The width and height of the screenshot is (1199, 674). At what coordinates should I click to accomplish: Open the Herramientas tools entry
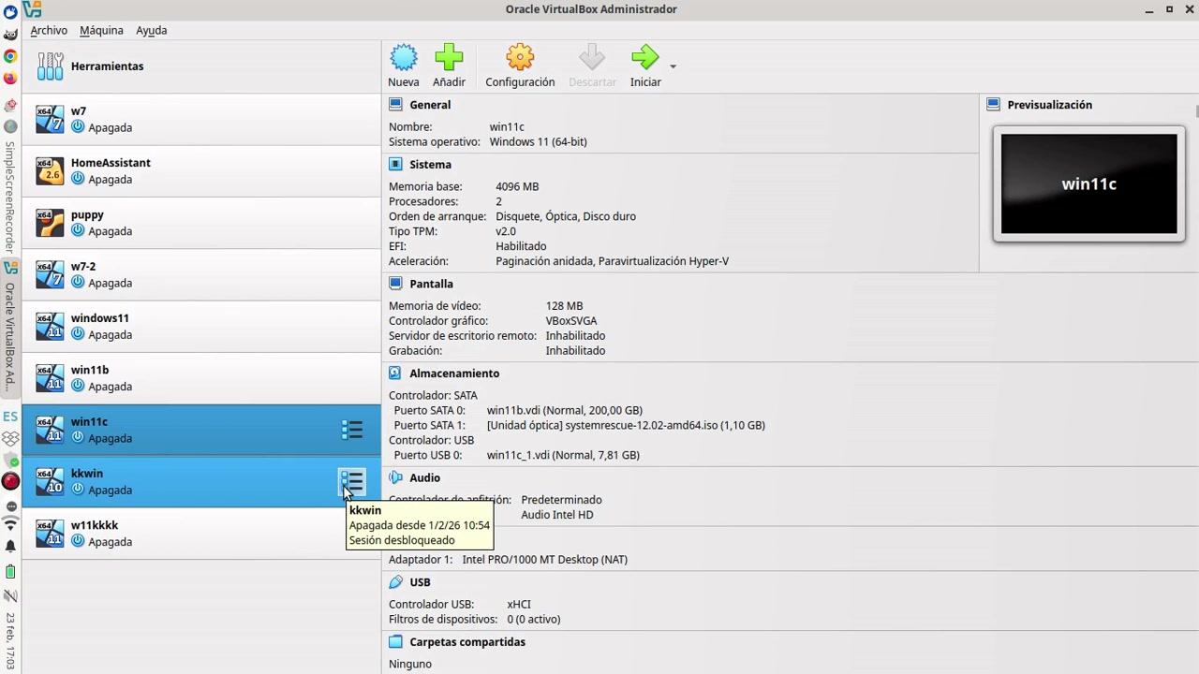click(201, 66)
